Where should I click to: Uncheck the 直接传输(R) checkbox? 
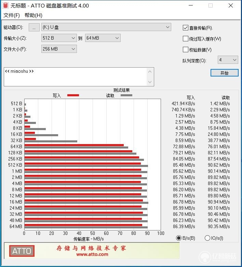coord(185,28)
